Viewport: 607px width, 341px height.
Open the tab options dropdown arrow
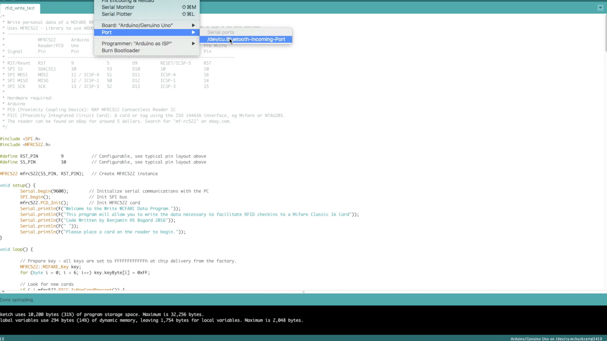[600, 8]
